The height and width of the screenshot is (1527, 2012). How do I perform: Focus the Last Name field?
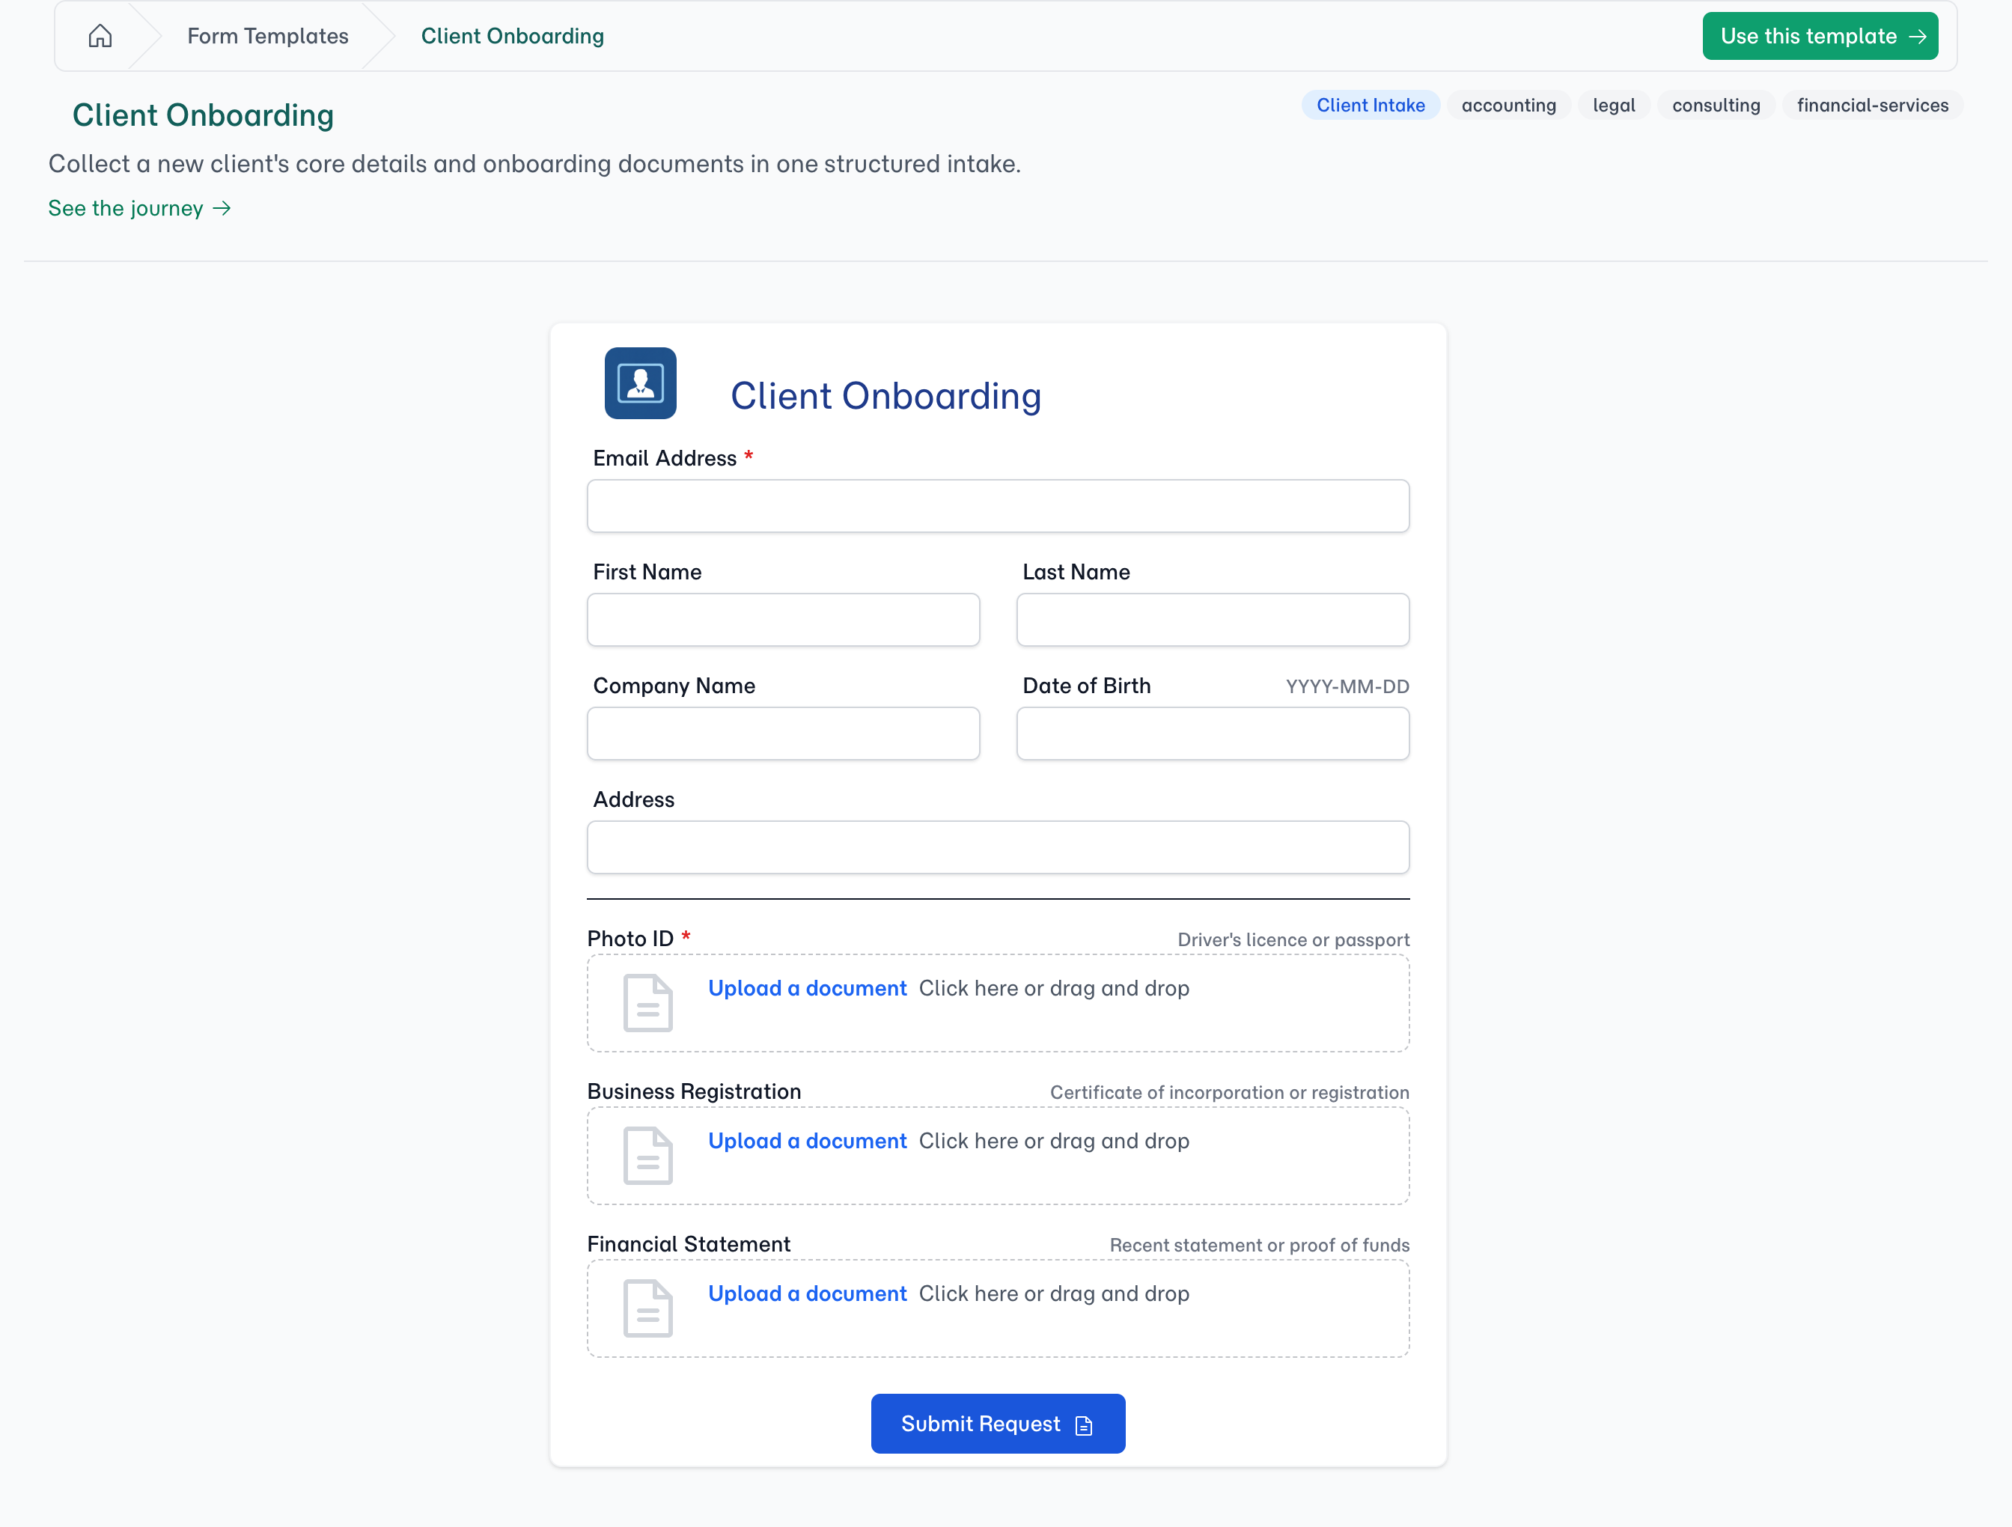[x=1213, y=621]
